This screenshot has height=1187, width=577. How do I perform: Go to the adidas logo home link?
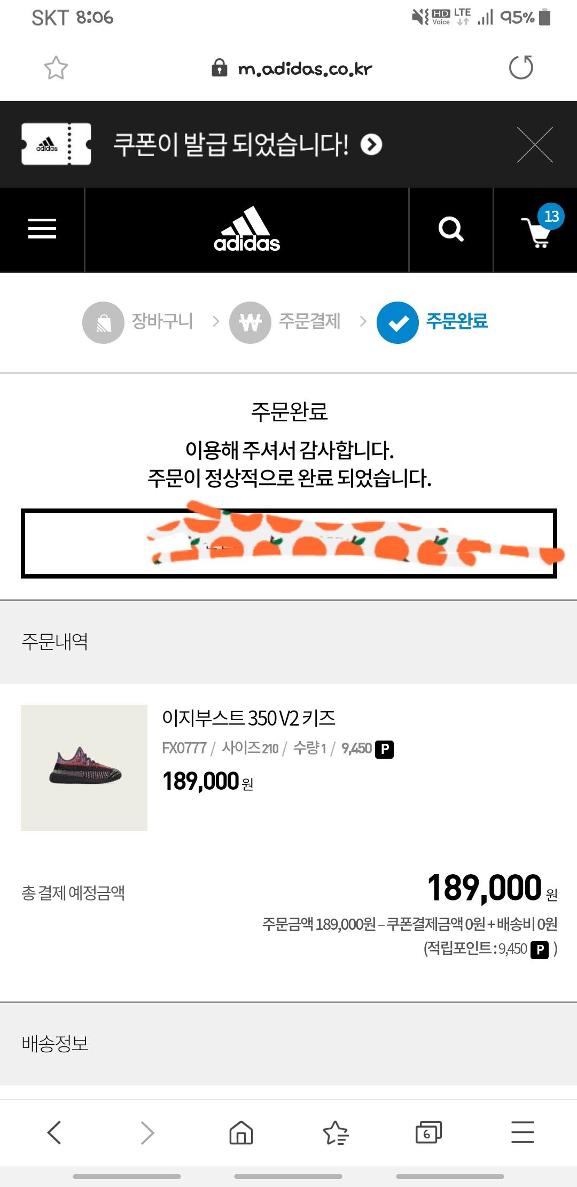point(247,229)
